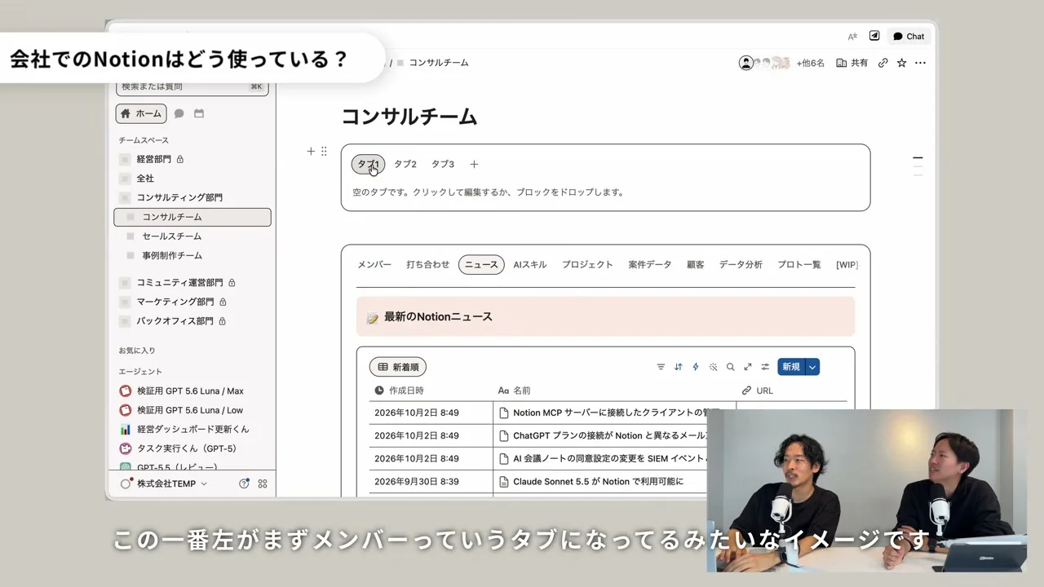Expand the database to full page view
The width and height of the screenshot is (1044, 587).
(748, 367)
